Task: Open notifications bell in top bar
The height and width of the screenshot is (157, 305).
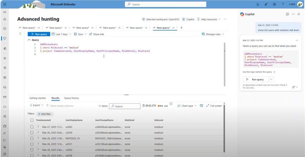Action: coord(258,4)
